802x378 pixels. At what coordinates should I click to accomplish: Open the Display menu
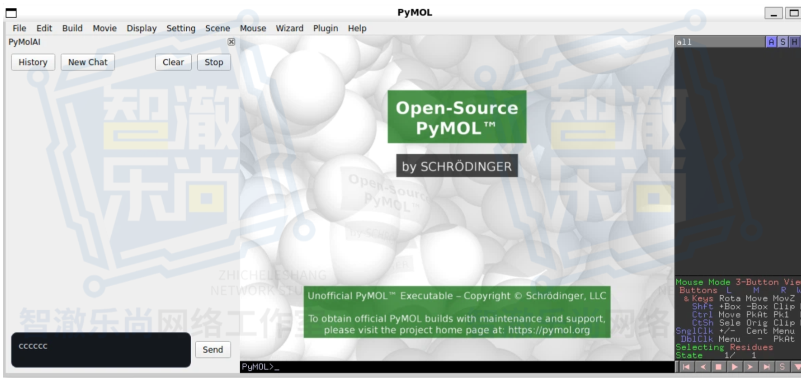[142, 28]
